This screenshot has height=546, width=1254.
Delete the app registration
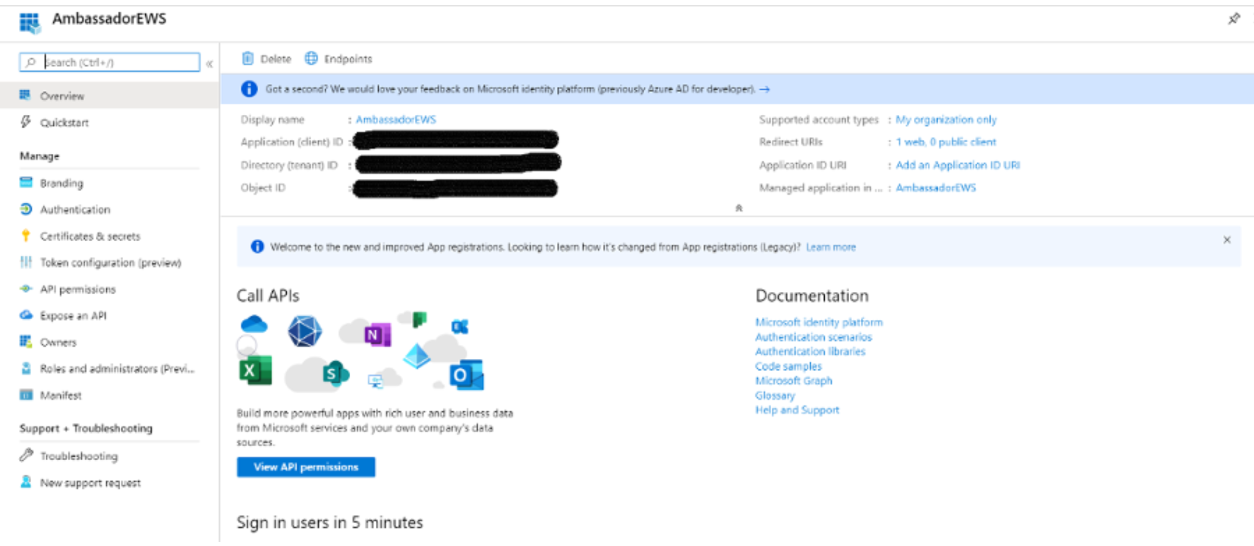pos(267,58)
